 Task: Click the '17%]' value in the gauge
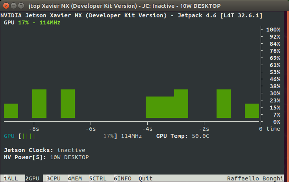tap(110, 136)
